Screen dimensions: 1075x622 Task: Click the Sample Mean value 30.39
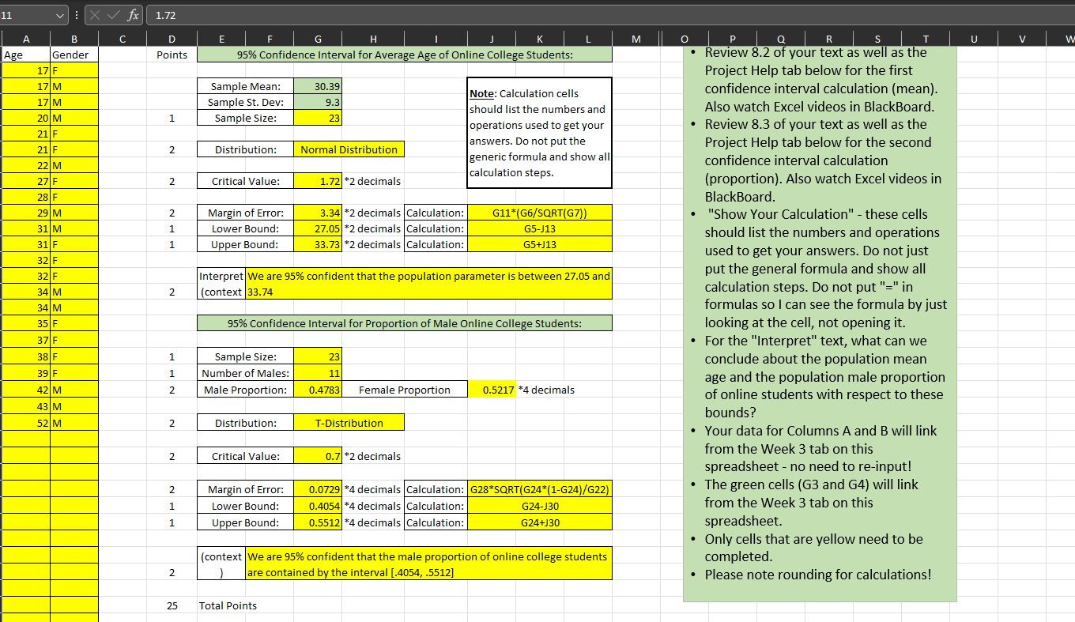(318, 85)
